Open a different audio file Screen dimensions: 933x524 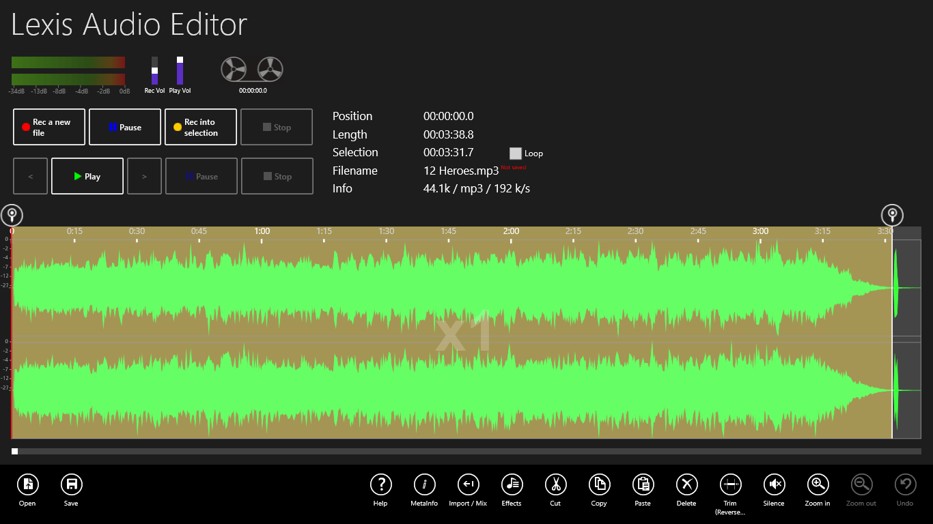pos(27,485)
